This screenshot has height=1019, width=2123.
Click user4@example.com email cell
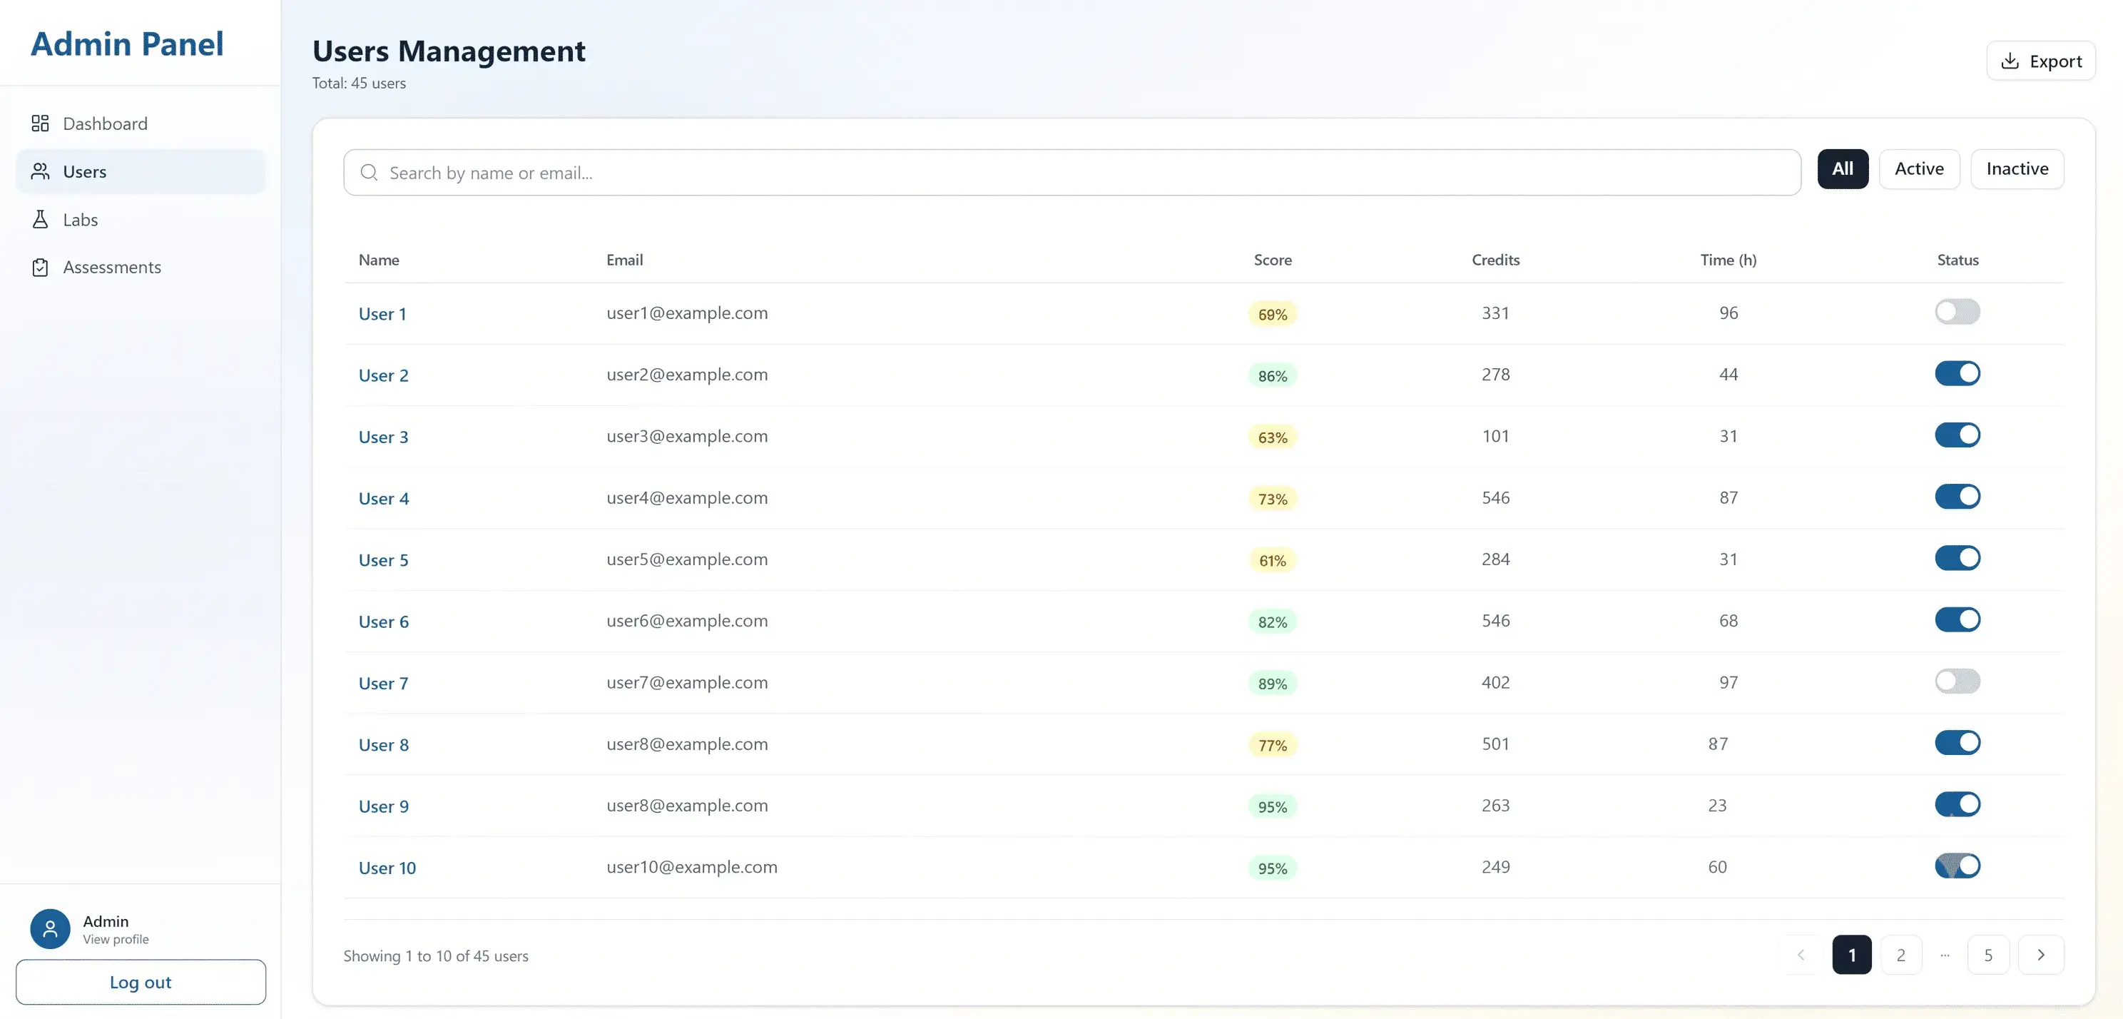(688, 498)
